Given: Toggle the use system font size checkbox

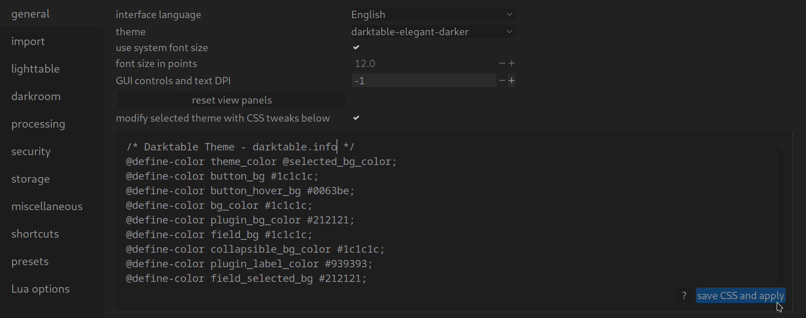Looking at the screenshot, I should [x=356, y=48].
